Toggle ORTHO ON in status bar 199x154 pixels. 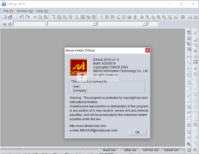151,150
